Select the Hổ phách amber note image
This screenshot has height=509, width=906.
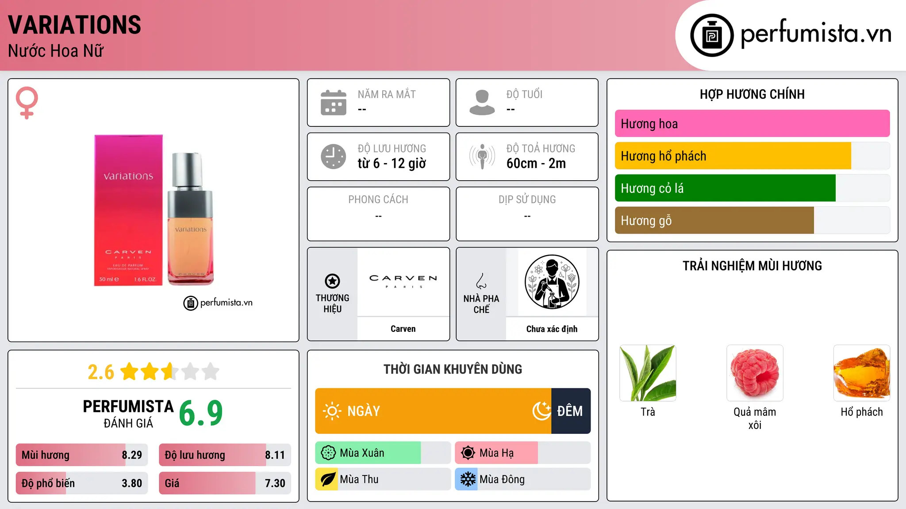coord(862,373)
